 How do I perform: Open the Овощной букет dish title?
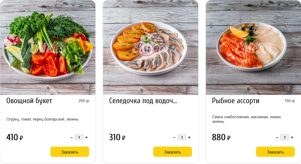[29, 101]
